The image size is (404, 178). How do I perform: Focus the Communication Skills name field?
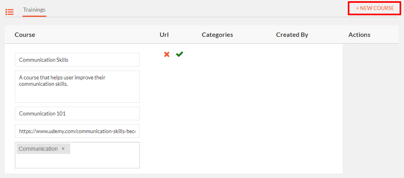pyautogui.click(x=77, y=60)
